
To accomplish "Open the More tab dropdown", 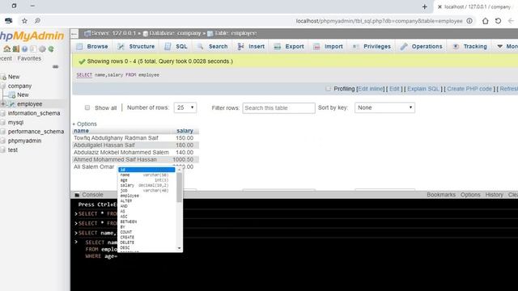I will 507,47.
